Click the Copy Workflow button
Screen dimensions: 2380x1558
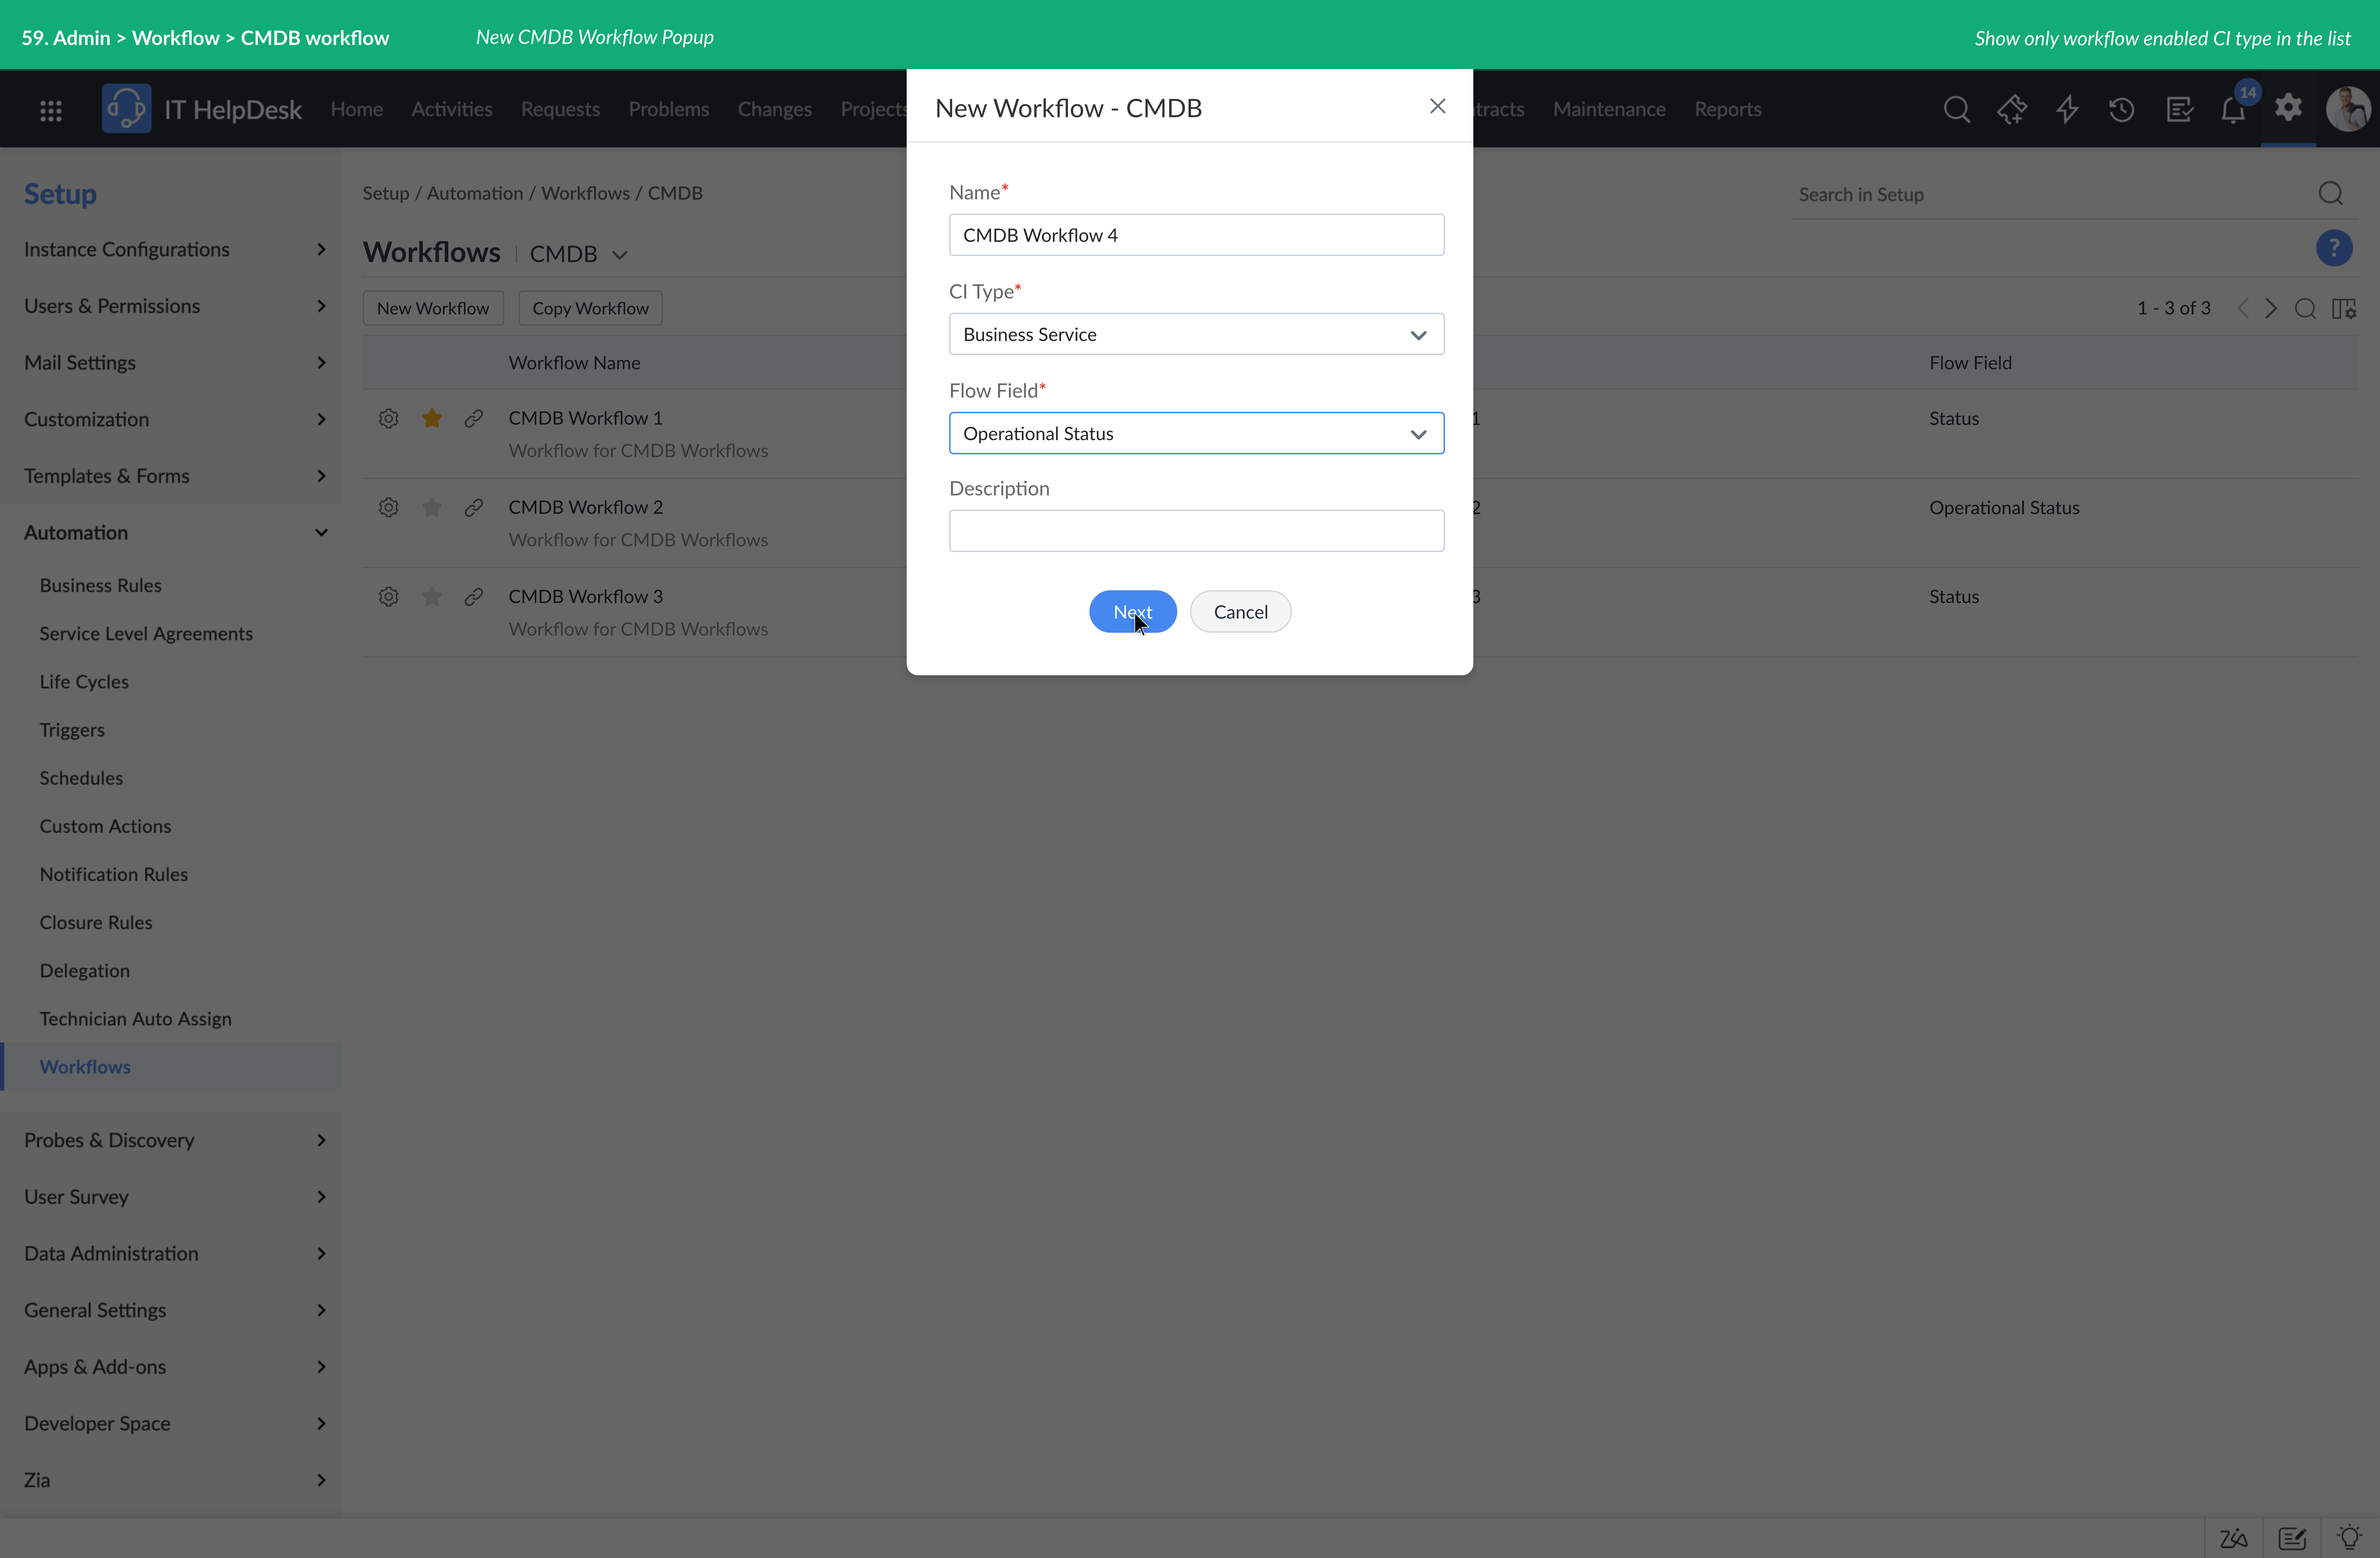(x=590, y=308)
